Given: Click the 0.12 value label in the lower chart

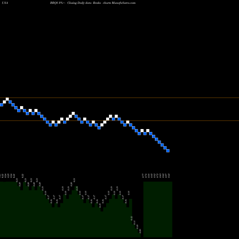Looking at the screenshot, I should point(131,218).
